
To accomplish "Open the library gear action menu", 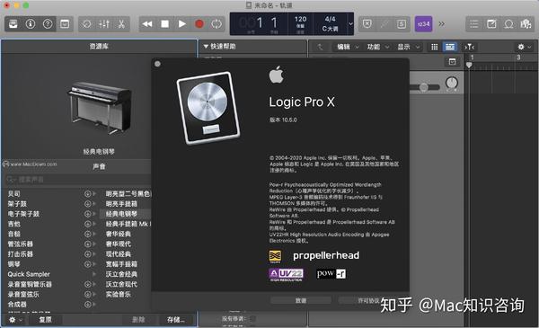I will [x=15, y=320].
